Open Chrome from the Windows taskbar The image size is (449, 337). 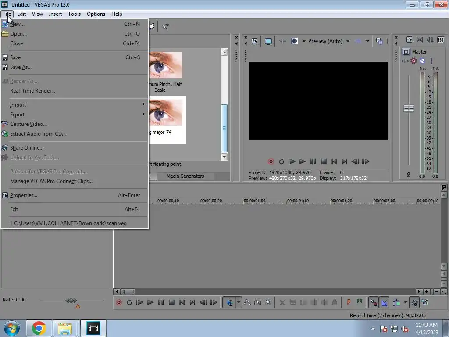[39, 328]
